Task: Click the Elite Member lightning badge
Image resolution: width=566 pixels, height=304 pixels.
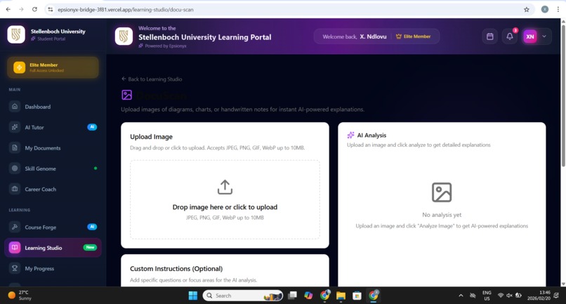Action: pyautogui.click(x=20, y=67)
